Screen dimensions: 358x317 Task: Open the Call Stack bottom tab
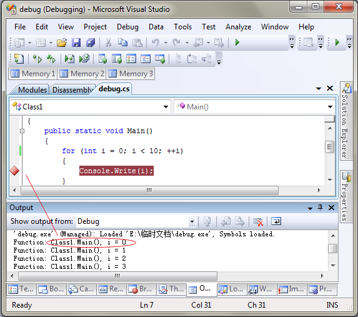tap(81, 289)
